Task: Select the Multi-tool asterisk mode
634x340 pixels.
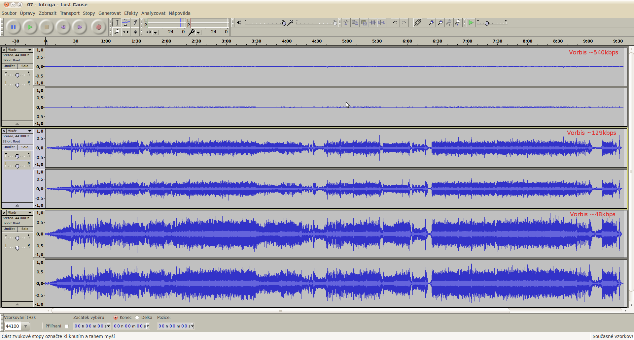Action: (135, 32)
